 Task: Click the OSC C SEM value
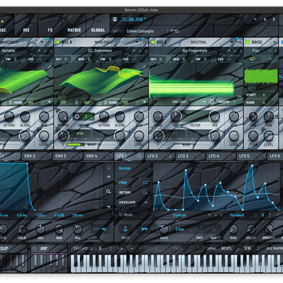184,59
